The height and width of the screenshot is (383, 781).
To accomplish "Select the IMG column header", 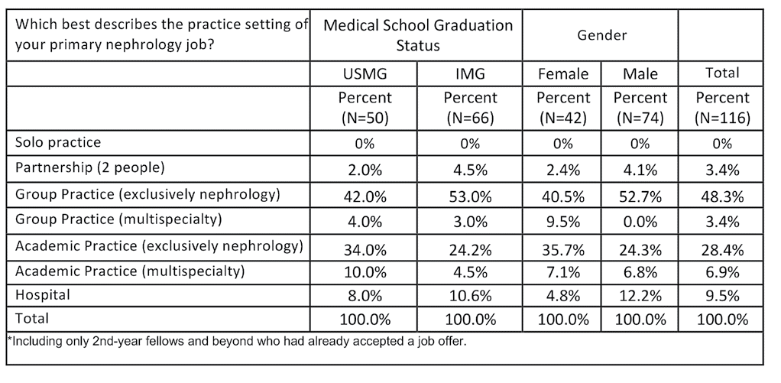I will (470, 74).
